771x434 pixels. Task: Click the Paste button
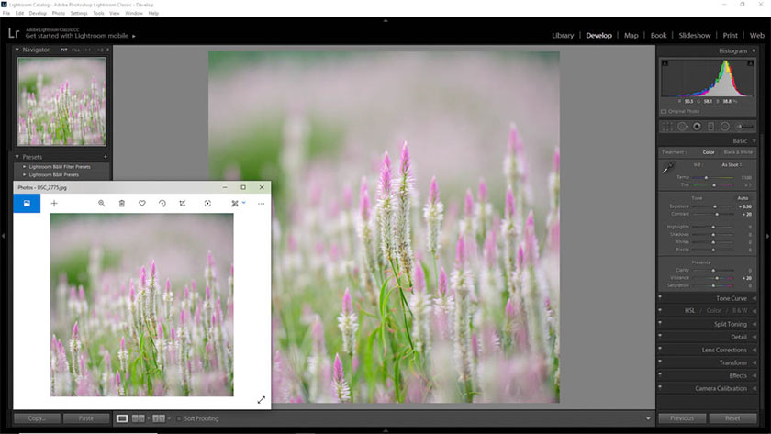tap(86, 418)
